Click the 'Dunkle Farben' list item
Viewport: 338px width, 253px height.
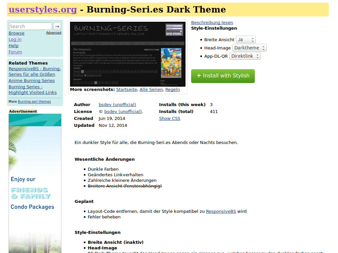pos(103,169)
